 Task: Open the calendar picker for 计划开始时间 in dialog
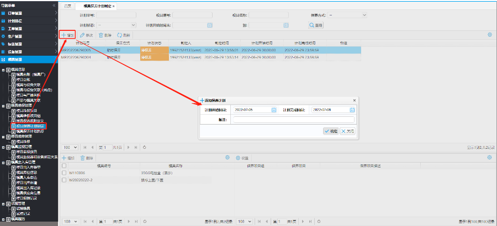tap(274, 110)
